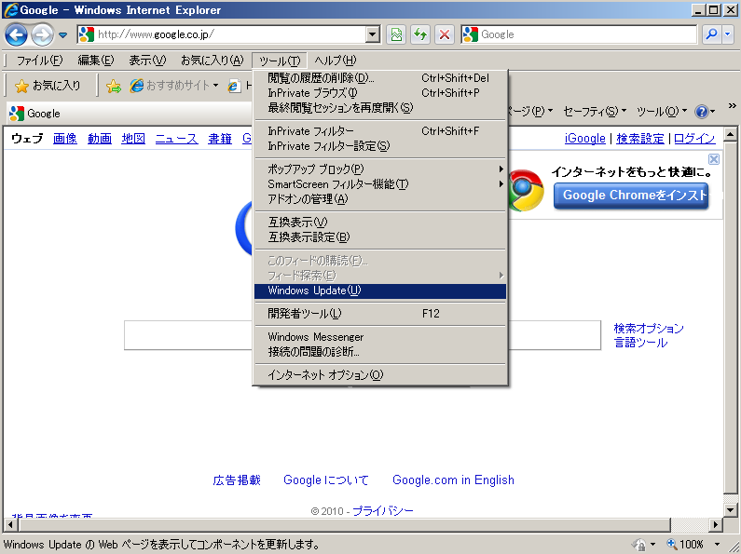
Task: Select 開発者ツール(L) menu entry
Action: coord(380,314)
